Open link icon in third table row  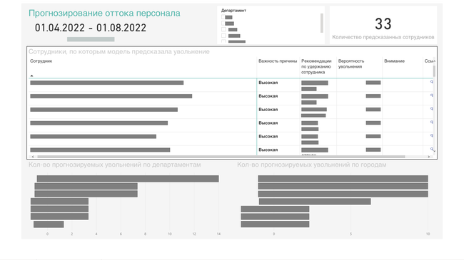tap(432, 109)
